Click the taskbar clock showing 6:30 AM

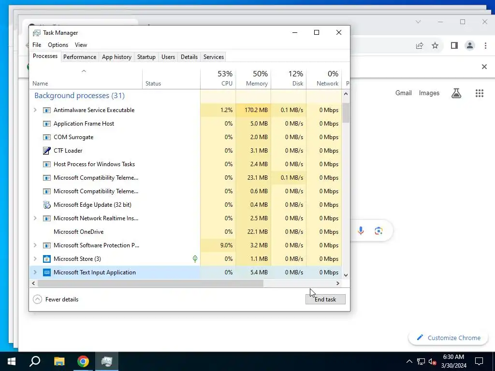click(x=453, y=361)
